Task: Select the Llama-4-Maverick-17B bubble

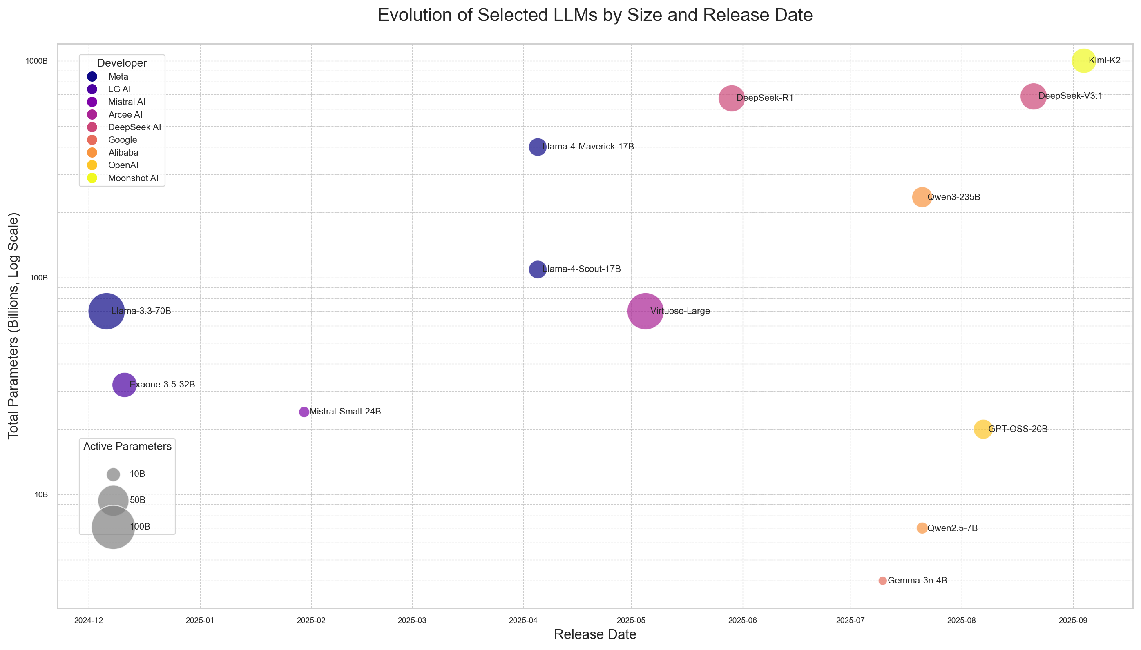Action: tap(538, 147)
